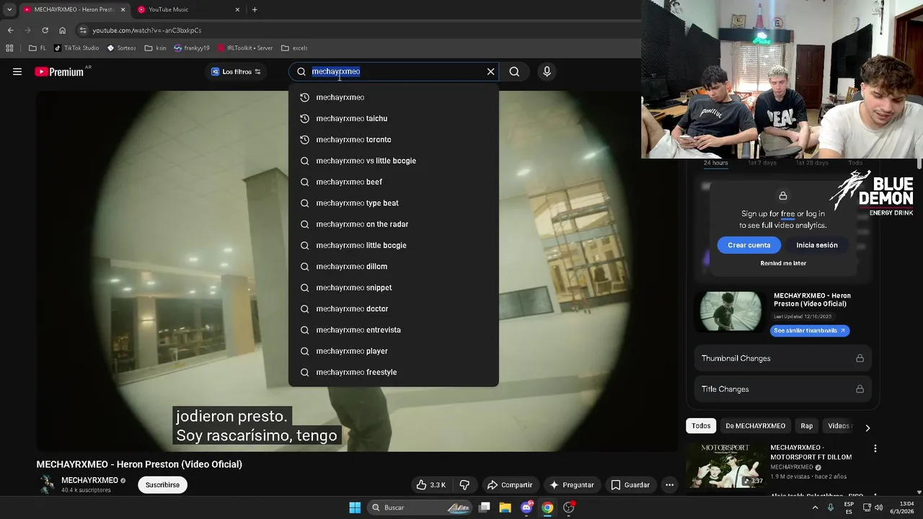
Task: Click Crear cuenta button
Action: point(748,245)
